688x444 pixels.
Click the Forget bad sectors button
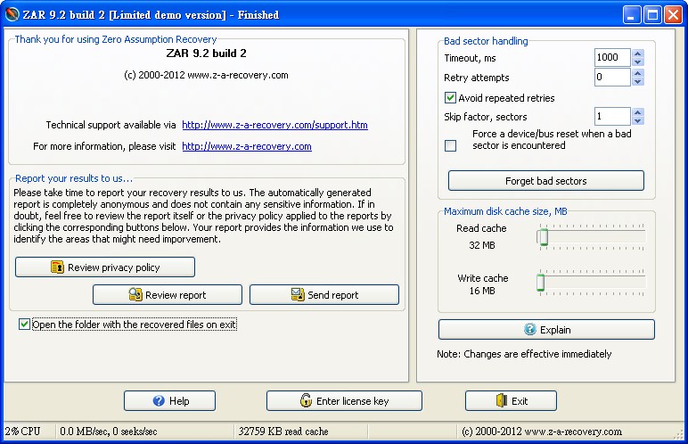coord(545,180)
